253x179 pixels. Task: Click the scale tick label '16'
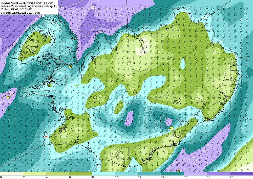coord(186,177)
